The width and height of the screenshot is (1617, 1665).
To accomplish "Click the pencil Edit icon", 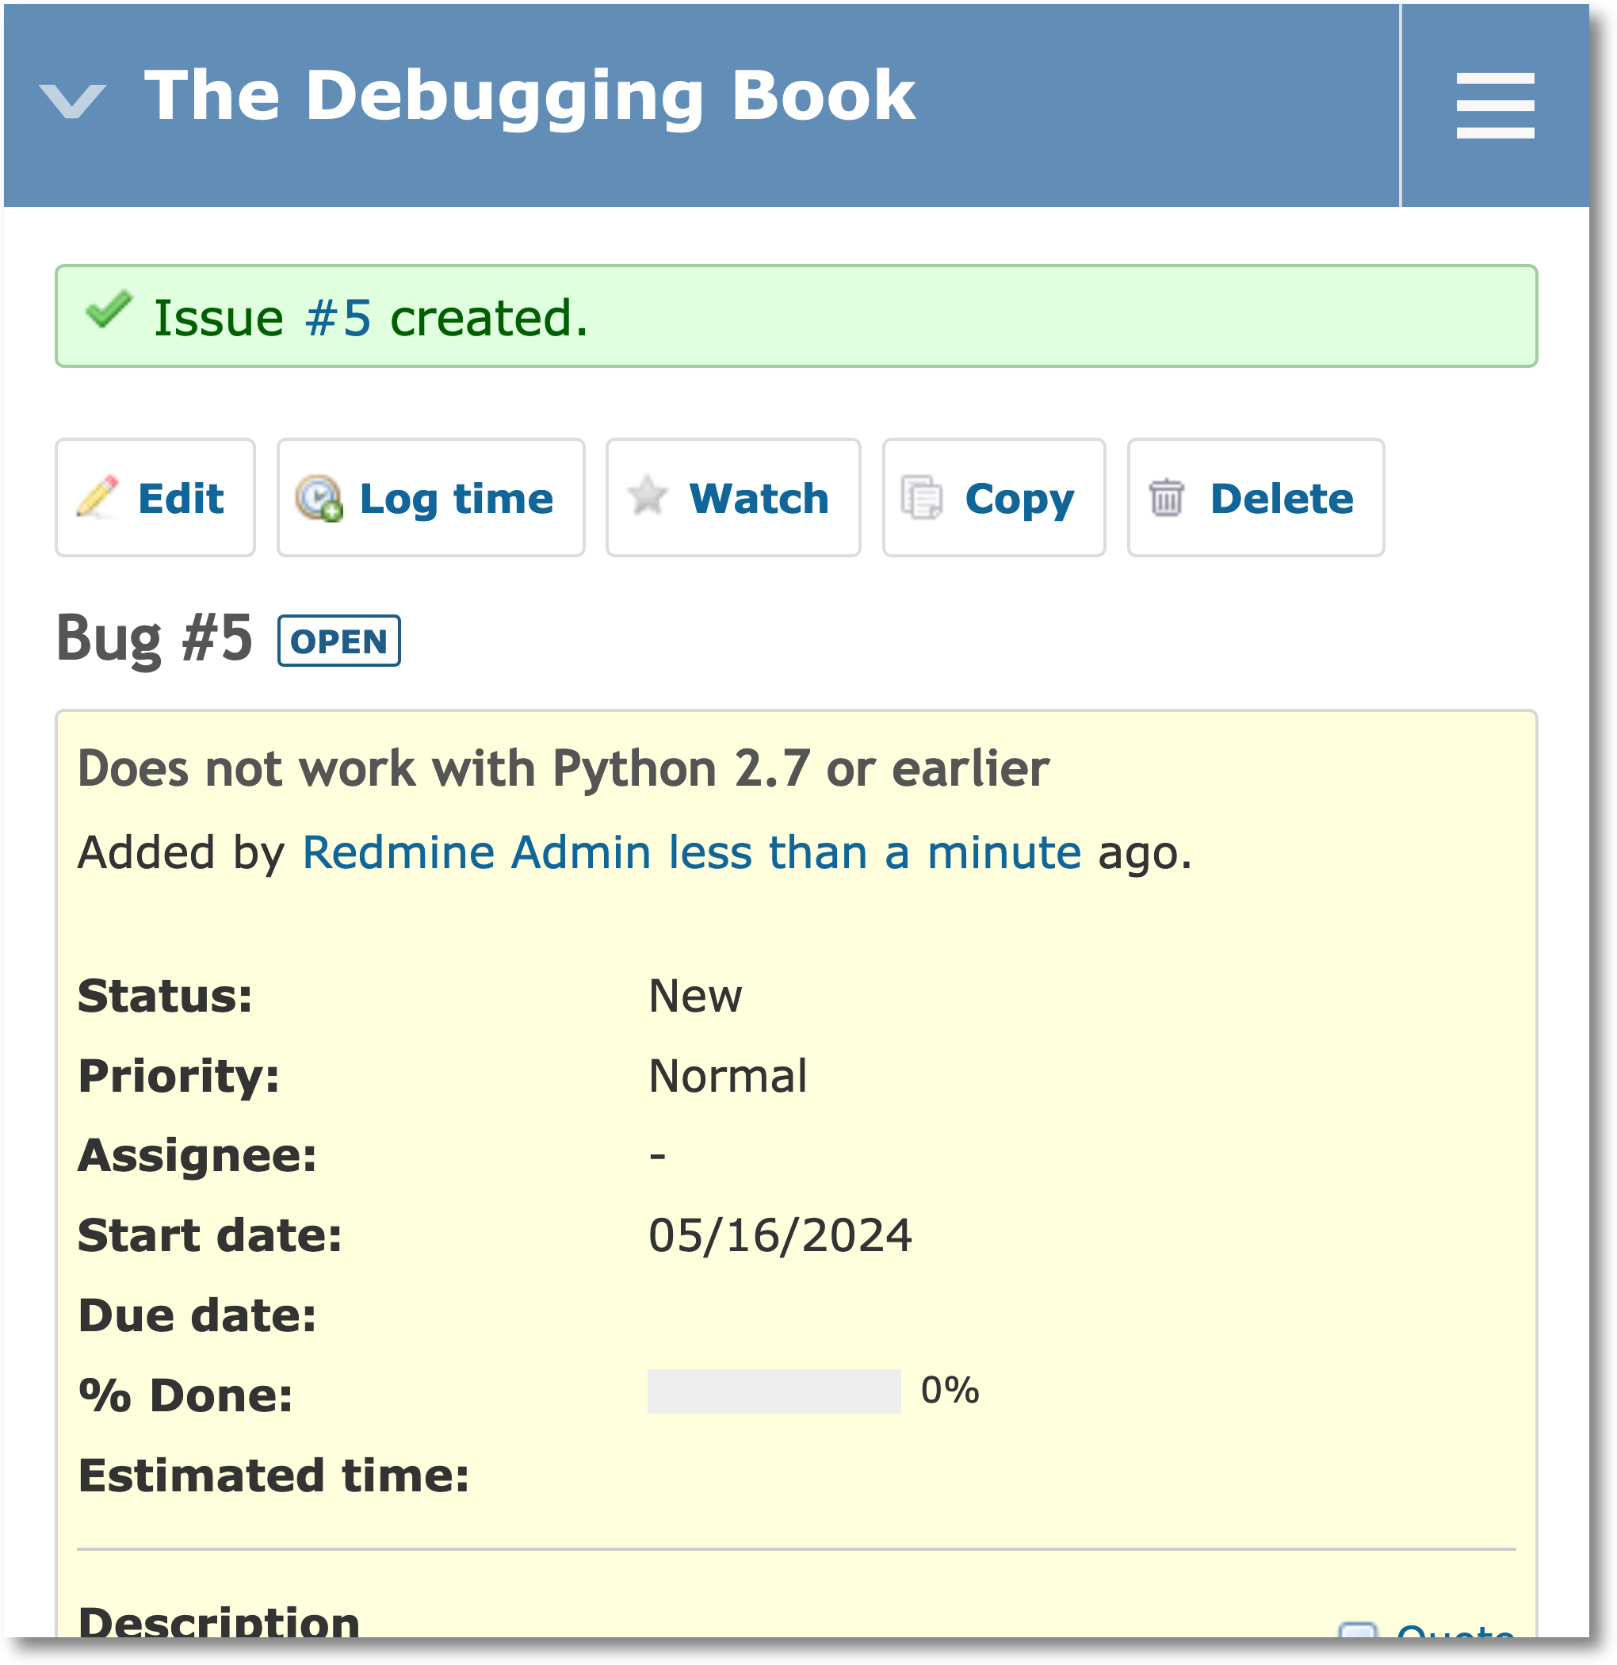I will tap(97, 497).
